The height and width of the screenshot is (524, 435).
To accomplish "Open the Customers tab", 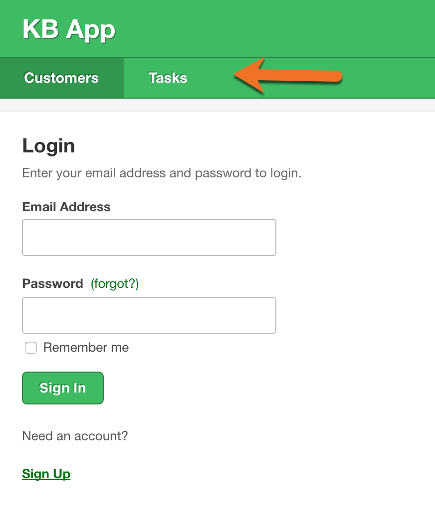I will click(61, 78).
